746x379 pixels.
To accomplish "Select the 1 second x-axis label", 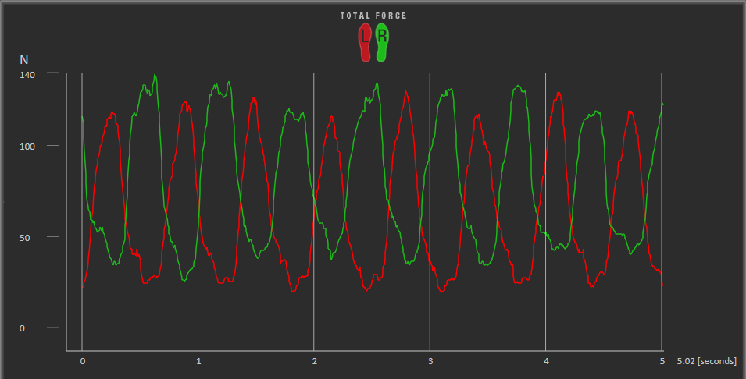I will [198, 362].
